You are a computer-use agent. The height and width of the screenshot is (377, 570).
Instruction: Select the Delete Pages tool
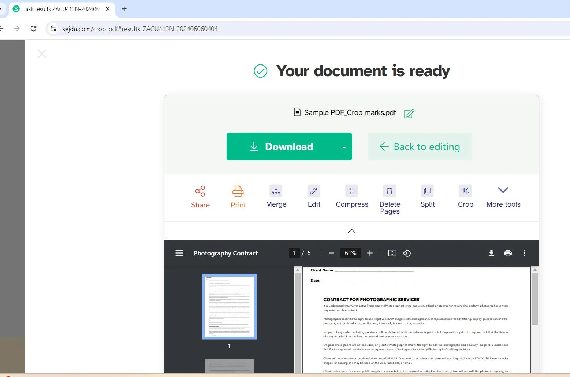[x=389, y=191]
